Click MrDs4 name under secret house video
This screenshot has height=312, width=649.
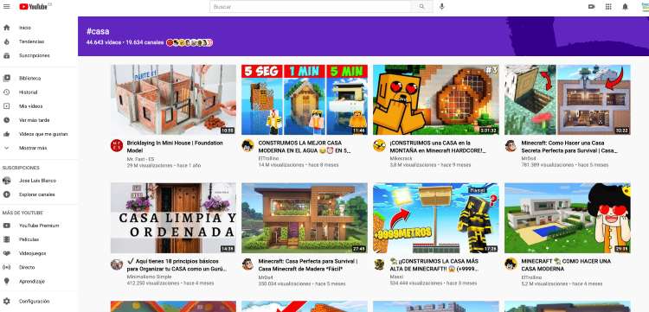pyautogui.click(x=528, y=159)
